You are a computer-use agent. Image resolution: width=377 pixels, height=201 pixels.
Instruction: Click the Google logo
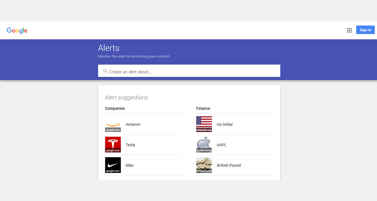coord(17,30)
